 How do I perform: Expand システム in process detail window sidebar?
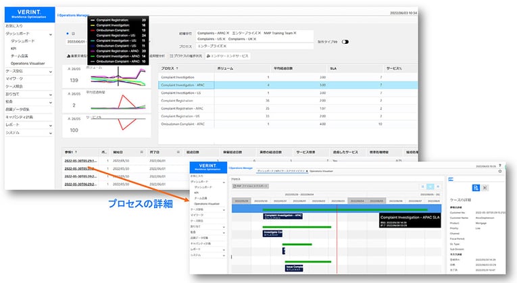click(224, 255)
